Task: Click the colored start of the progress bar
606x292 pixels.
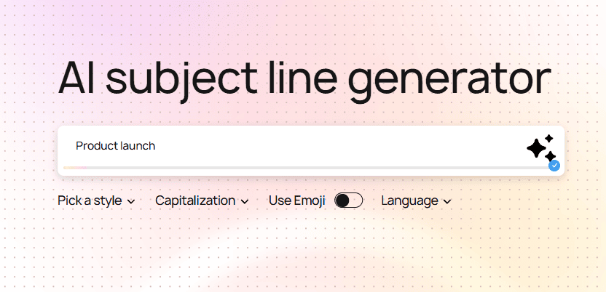Action: coord(73,168)
